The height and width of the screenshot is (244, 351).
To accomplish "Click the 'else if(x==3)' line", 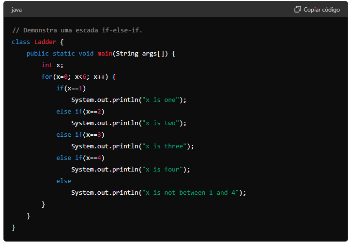I will [80, 135].
